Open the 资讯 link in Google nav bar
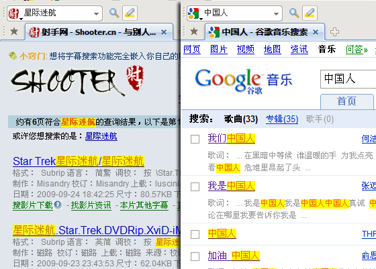 (299, 50)
